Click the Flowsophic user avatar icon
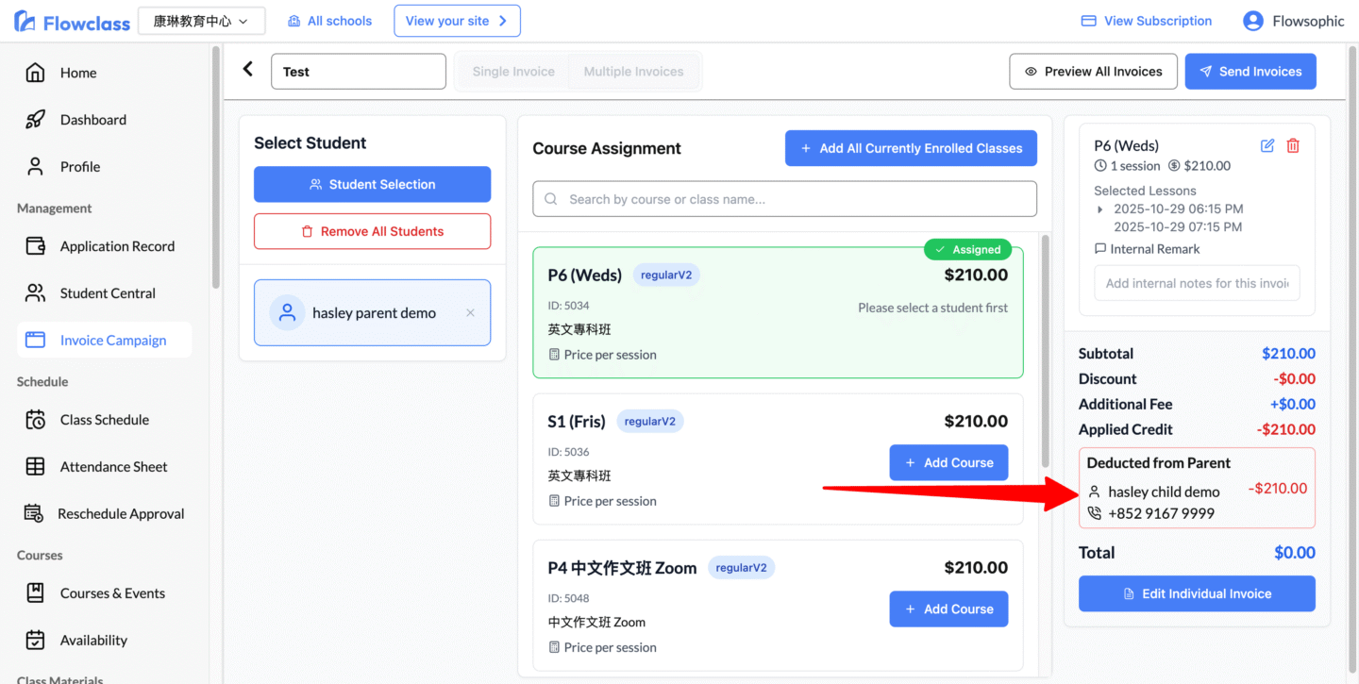 click(1252, 21)
